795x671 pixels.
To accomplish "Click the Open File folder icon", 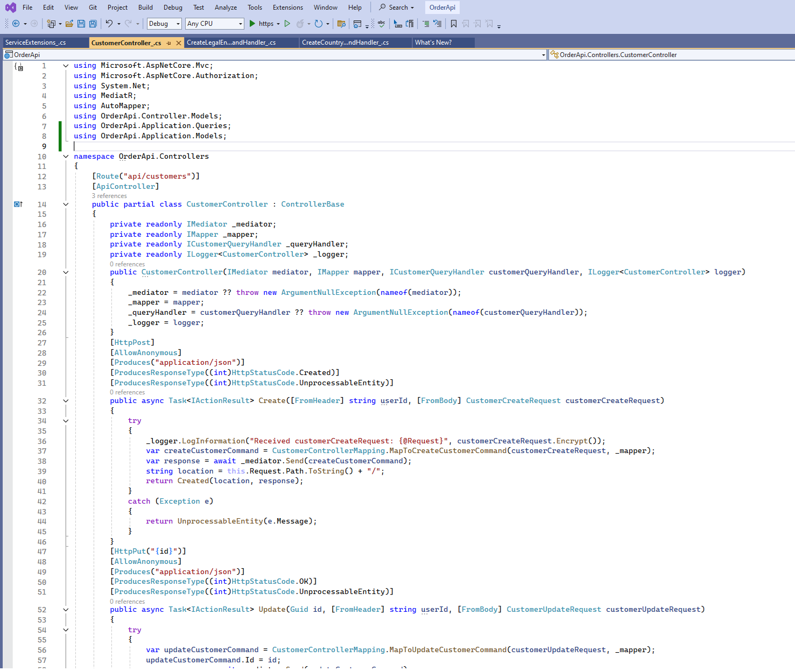I will coord(69,24).
